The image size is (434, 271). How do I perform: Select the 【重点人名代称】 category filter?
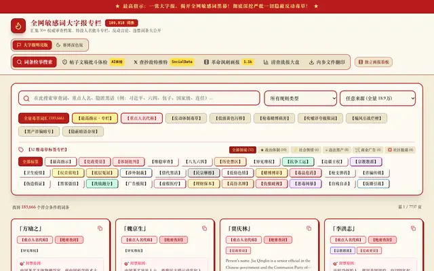(142, 119)
